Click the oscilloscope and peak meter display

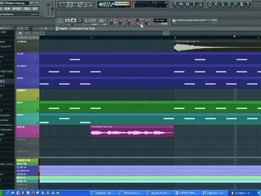(114, 4)
